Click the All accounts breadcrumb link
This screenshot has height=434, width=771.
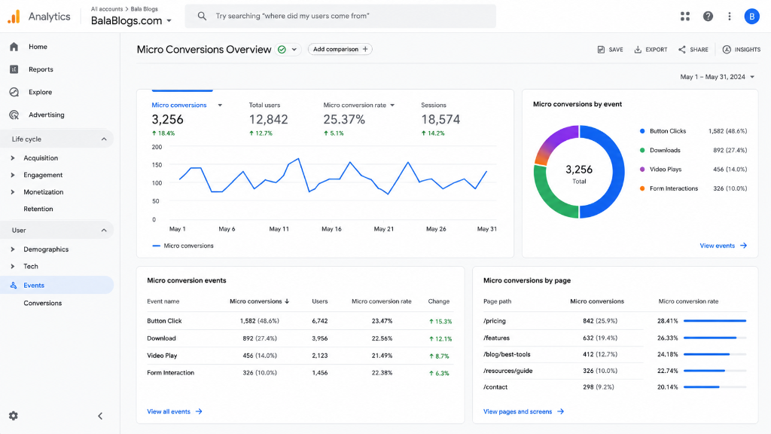[107, 9]
